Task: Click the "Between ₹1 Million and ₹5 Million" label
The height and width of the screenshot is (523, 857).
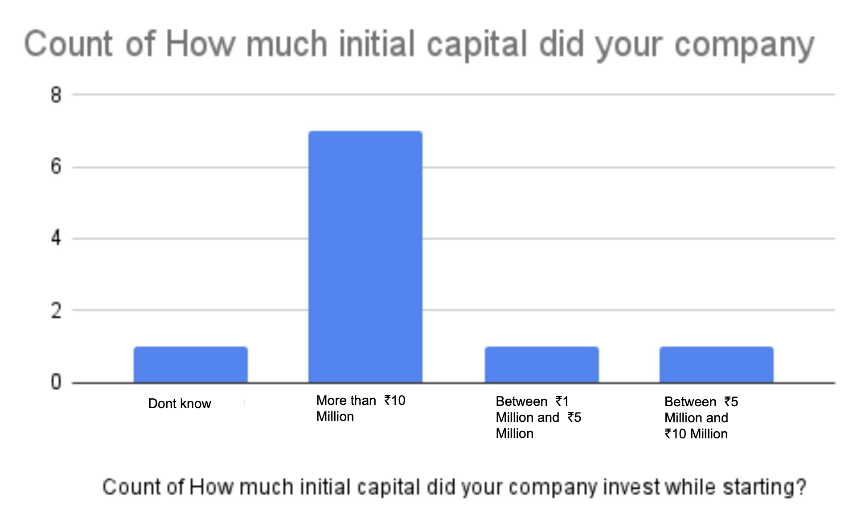Action: pyautogui.click(x=538, y=417)
